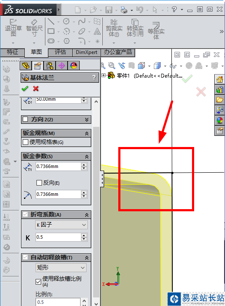The height and width of the screenshot is (306, 225).
Task: Click the Save icon in title bar
Action: tap(109, 9)
